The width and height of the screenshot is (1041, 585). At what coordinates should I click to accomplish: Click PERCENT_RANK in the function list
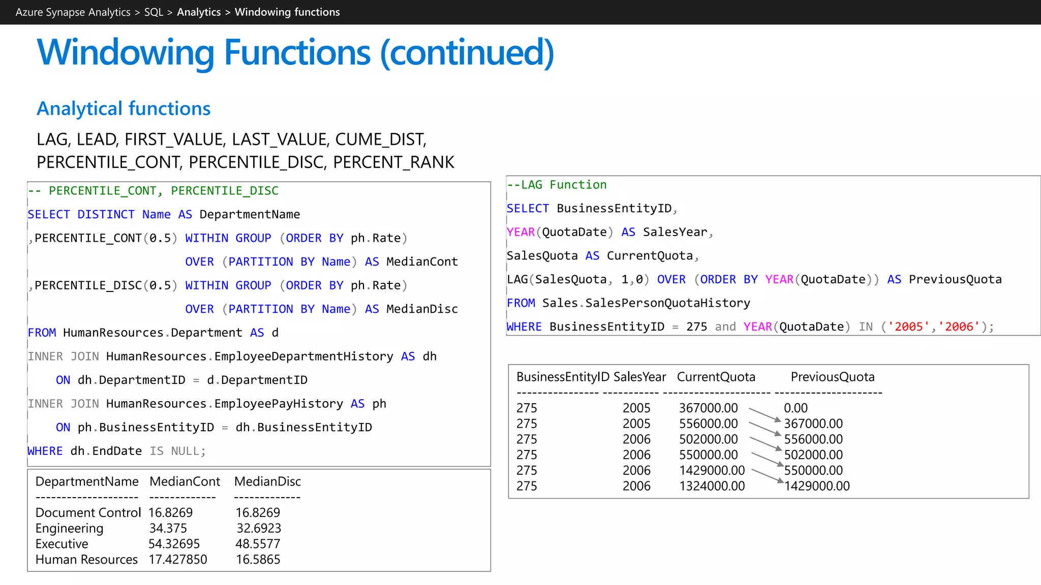pos(393,162)
